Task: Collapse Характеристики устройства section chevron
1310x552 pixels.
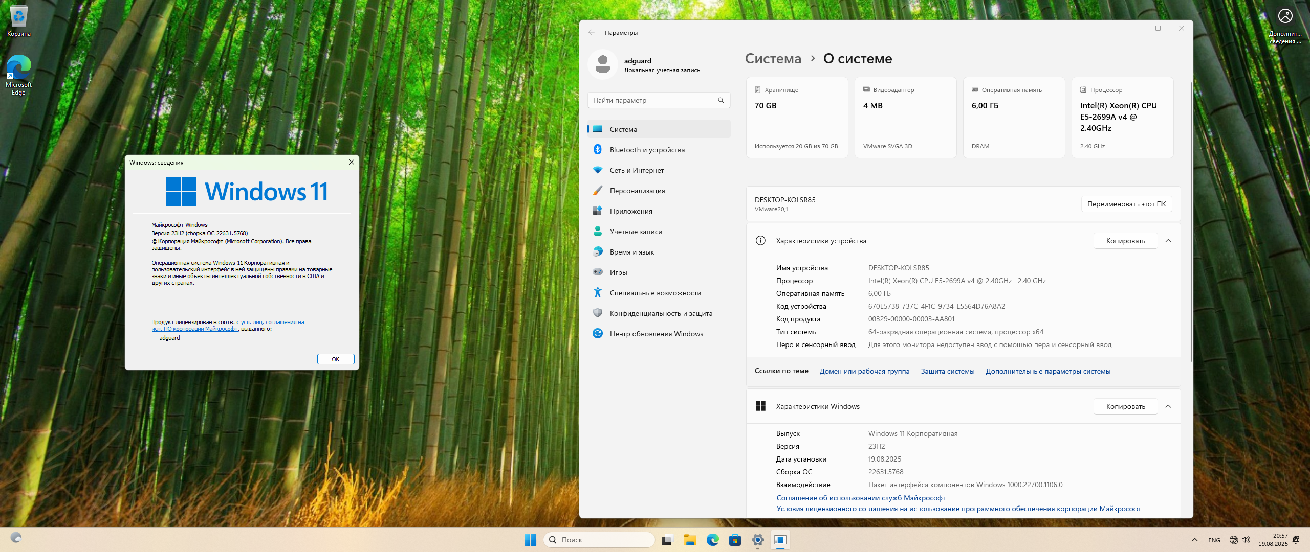Action: click(1168, 241)
